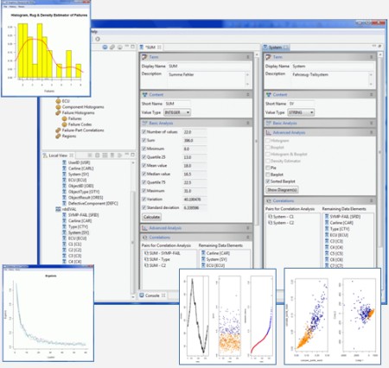389x368 pixels.
Task: Expand the Advanced Analysis section in SUM editor
Action: click(248, 228)
